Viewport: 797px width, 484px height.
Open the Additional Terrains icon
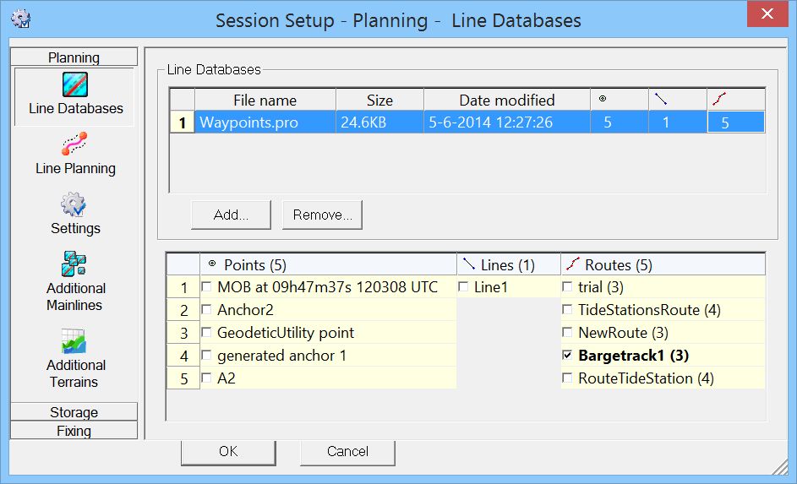[x=75, y=341]
